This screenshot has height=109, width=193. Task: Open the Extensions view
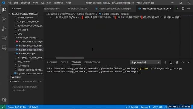point(4,38)
